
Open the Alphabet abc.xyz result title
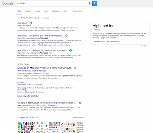pos(22,23)
